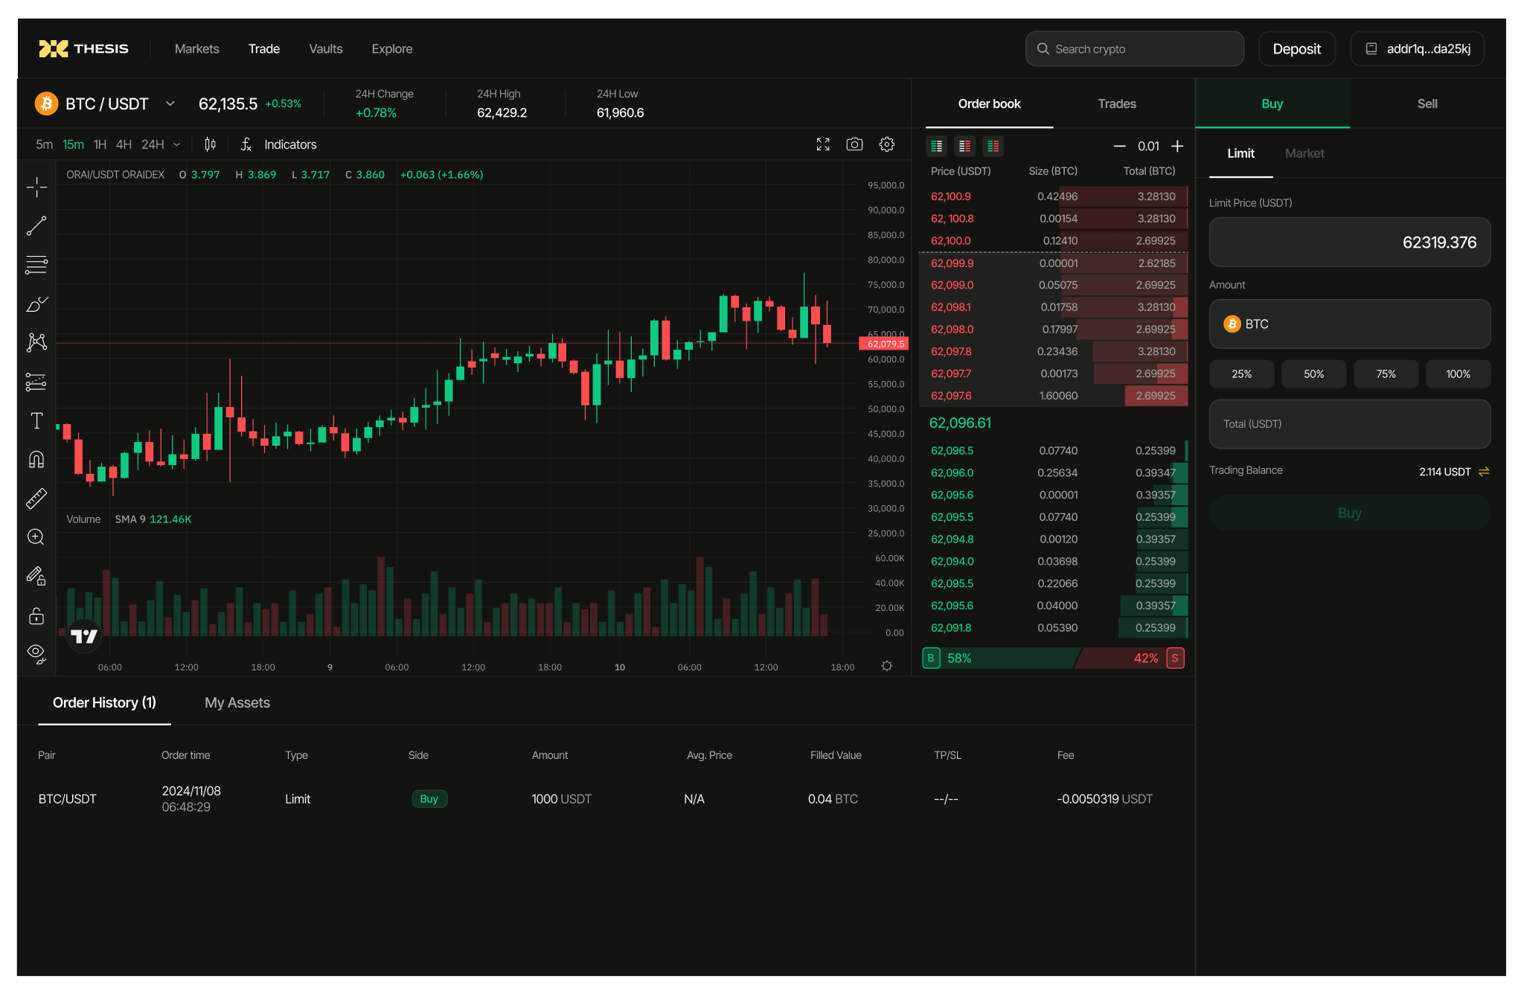Image resolution: width=1524 pixels, height=994 pixels.
Task: Switch to the Order book tab
Action: [x=989, y=103]
